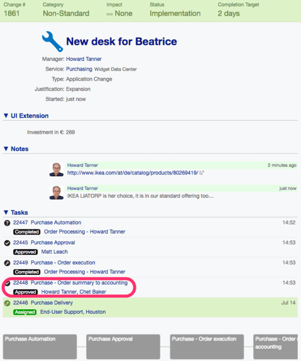Click 2 minutes ago timestamp
This screenshot has width=301, height=361.
pyautogui.click(x=282, y=165)
